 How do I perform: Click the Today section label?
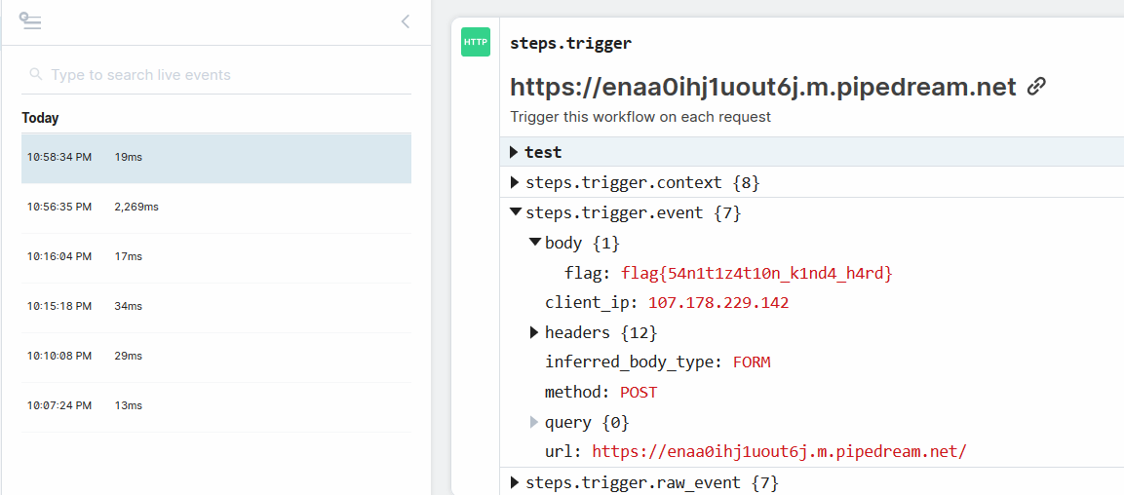(x=40, y=118)
